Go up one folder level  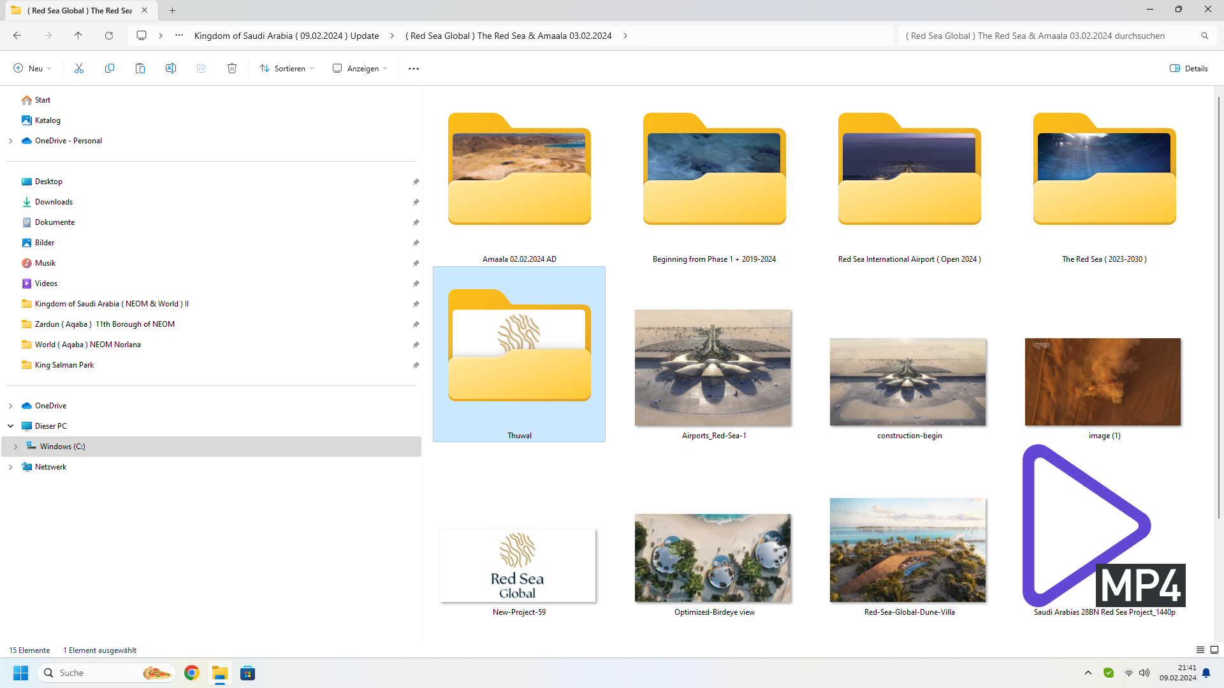(78, 36)
